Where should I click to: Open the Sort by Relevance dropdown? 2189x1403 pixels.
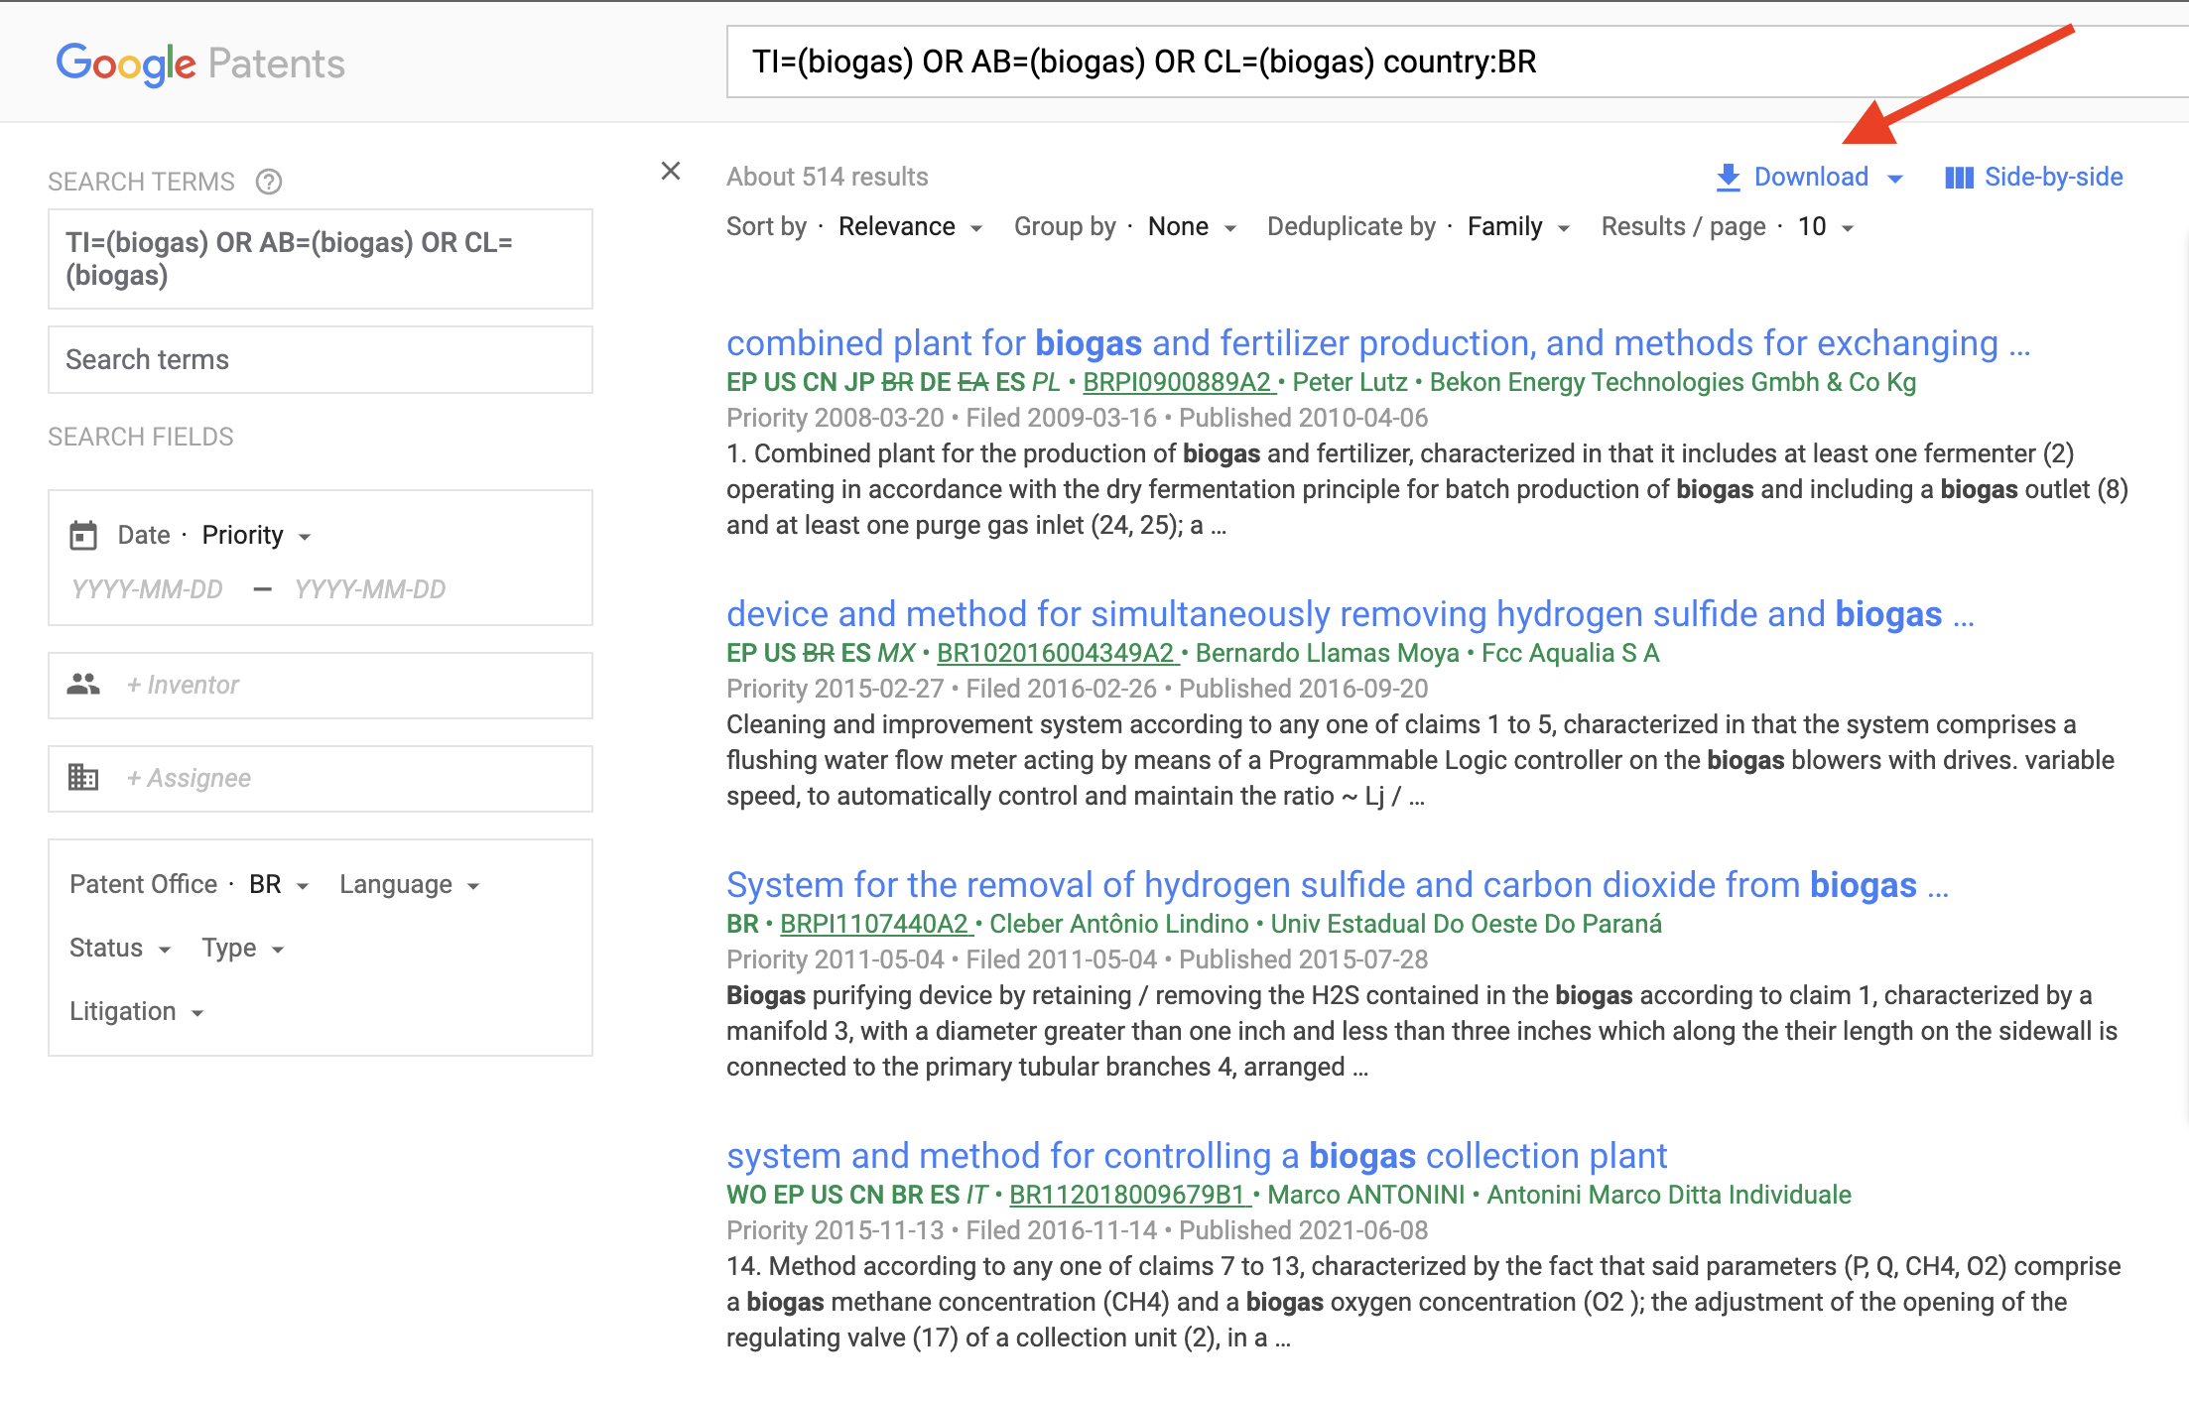point(910,227)
